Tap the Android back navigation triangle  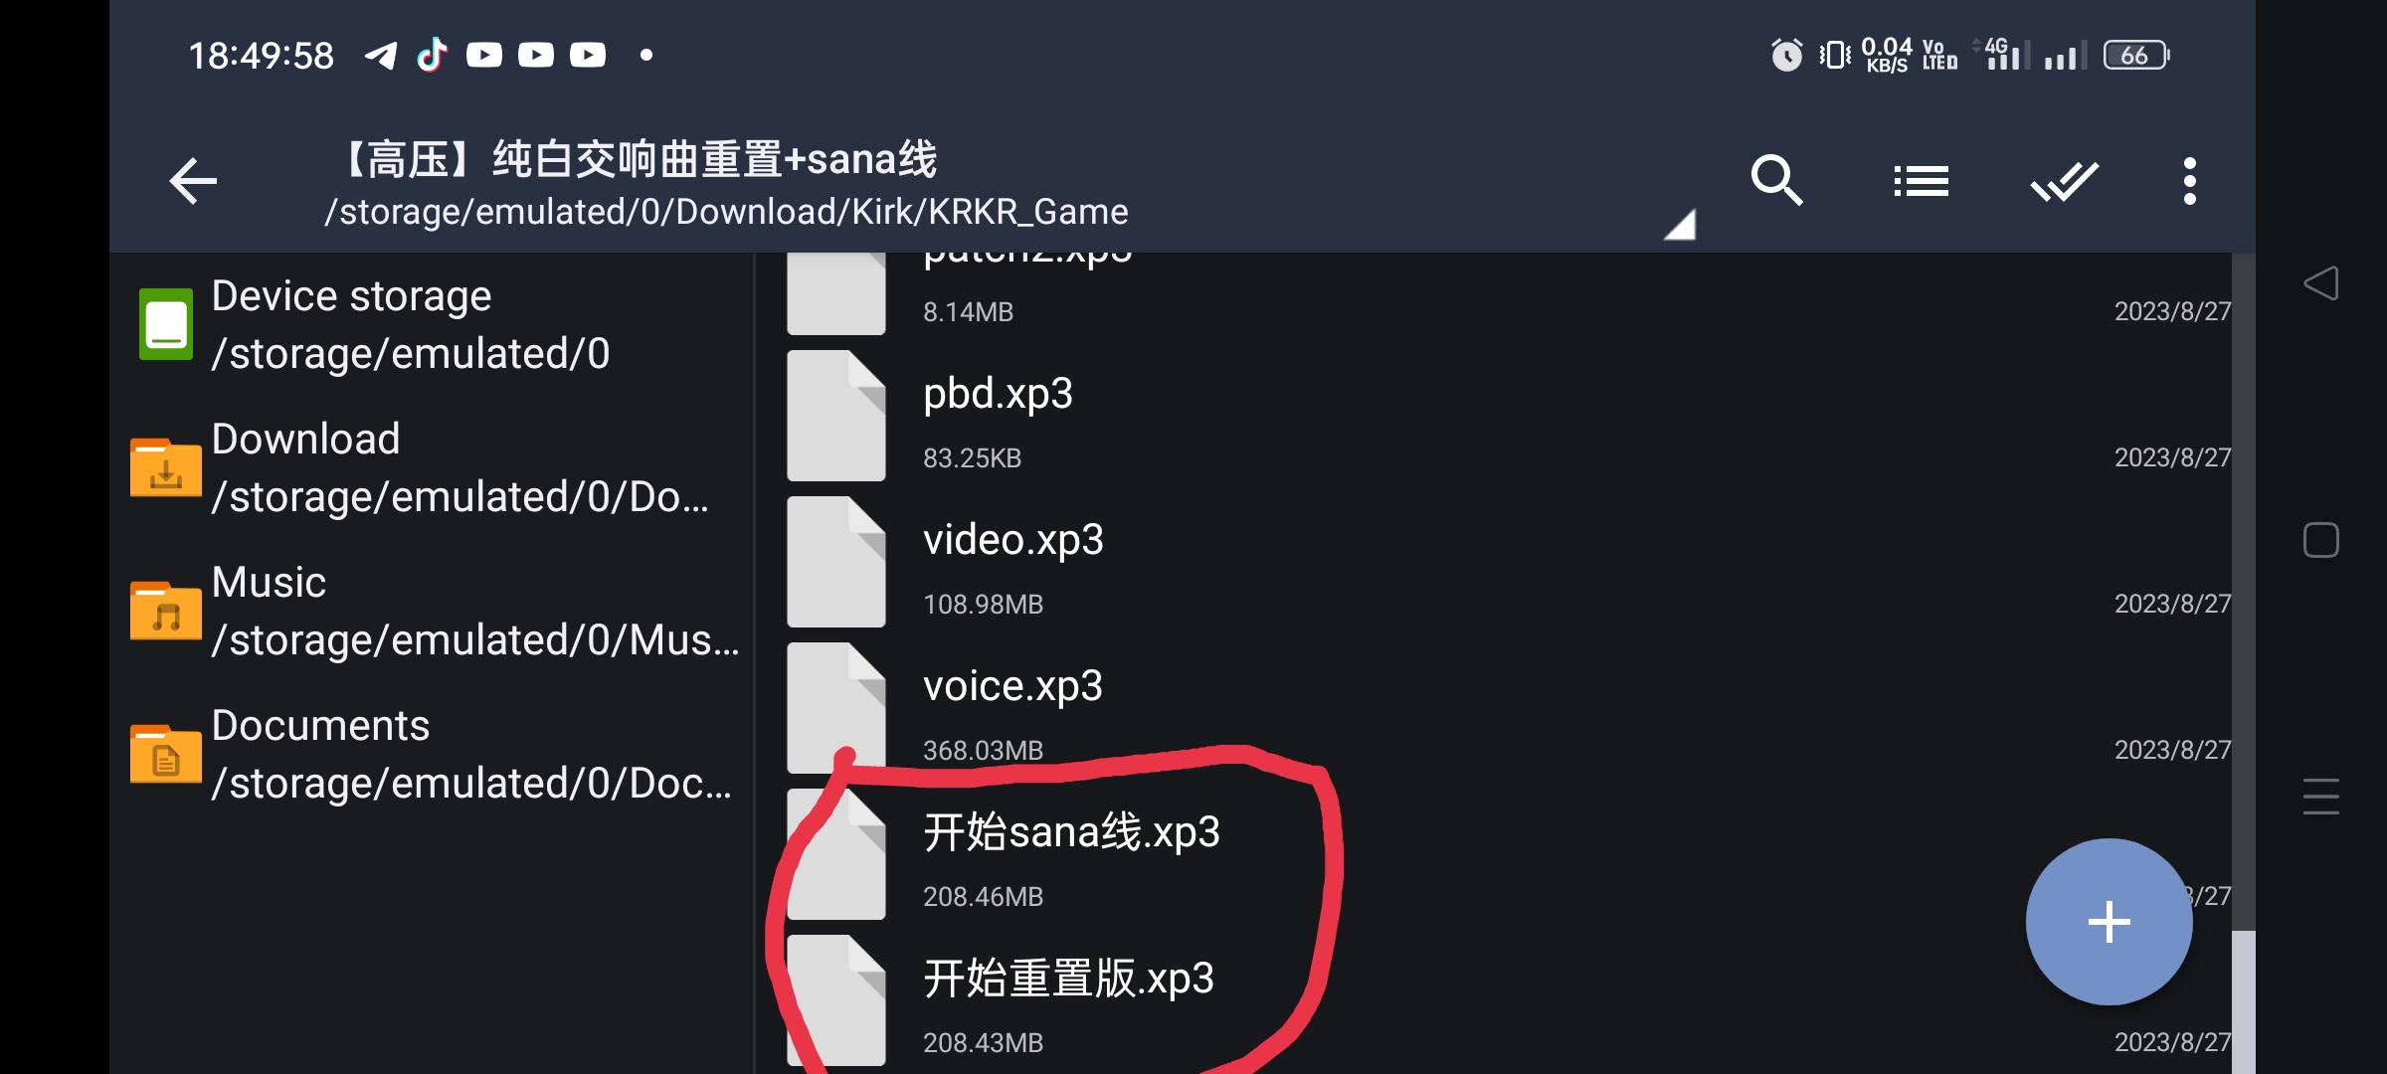pos(2320,283)
